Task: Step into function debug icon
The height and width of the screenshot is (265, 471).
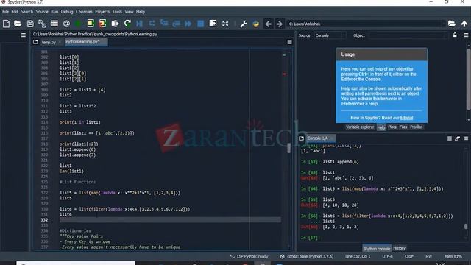Action: (x=164, y=23)
